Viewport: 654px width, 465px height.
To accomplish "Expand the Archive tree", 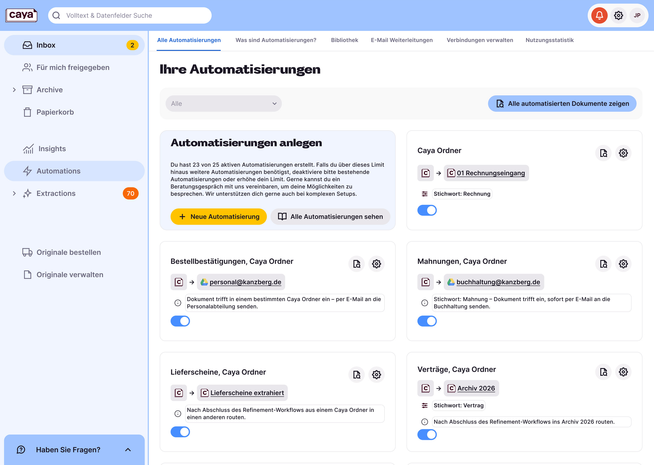I will pos(14,90).
